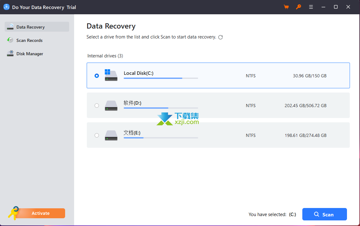The image size is (360, 226).
Task: Click 202.45 GB/506.72 GB size value
Action: 305,106
